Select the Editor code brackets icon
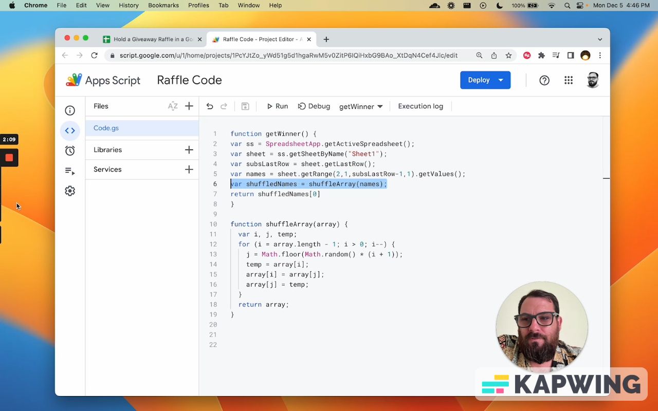The height and width of the screenshot is (411, 658). click(x=70, y=130)
